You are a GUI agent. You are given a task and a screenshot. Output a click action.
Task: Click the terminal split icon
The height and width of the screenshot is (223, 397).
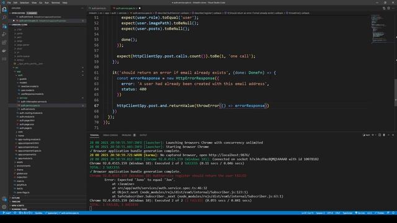coord(380,135)
